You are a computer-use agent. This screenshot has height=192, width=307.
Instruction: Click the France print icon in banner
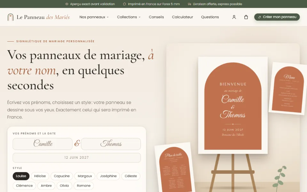[124, 4]
